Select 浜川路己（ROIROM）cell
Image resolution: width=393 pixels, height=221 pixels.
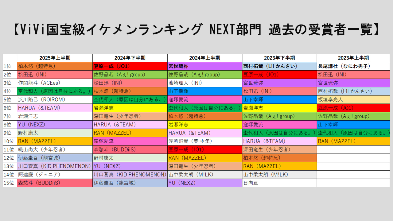point(55,99)
